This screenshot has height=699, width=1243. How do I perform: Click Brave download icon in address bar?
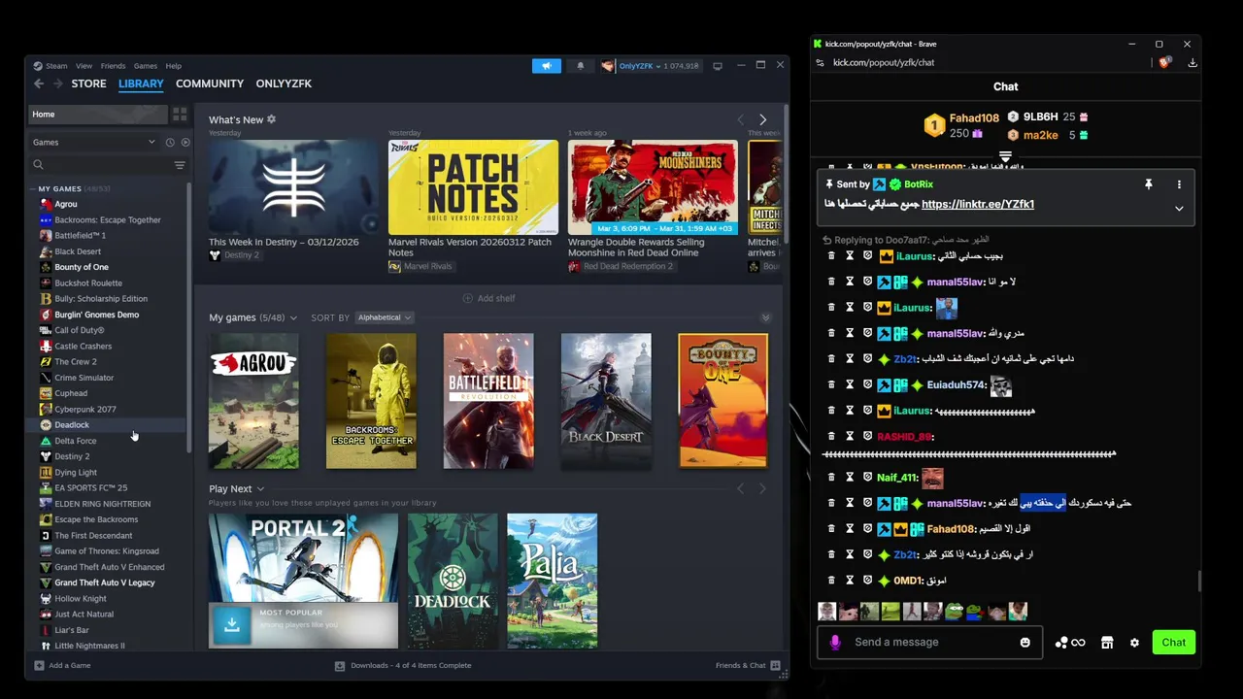point(1193,62)
